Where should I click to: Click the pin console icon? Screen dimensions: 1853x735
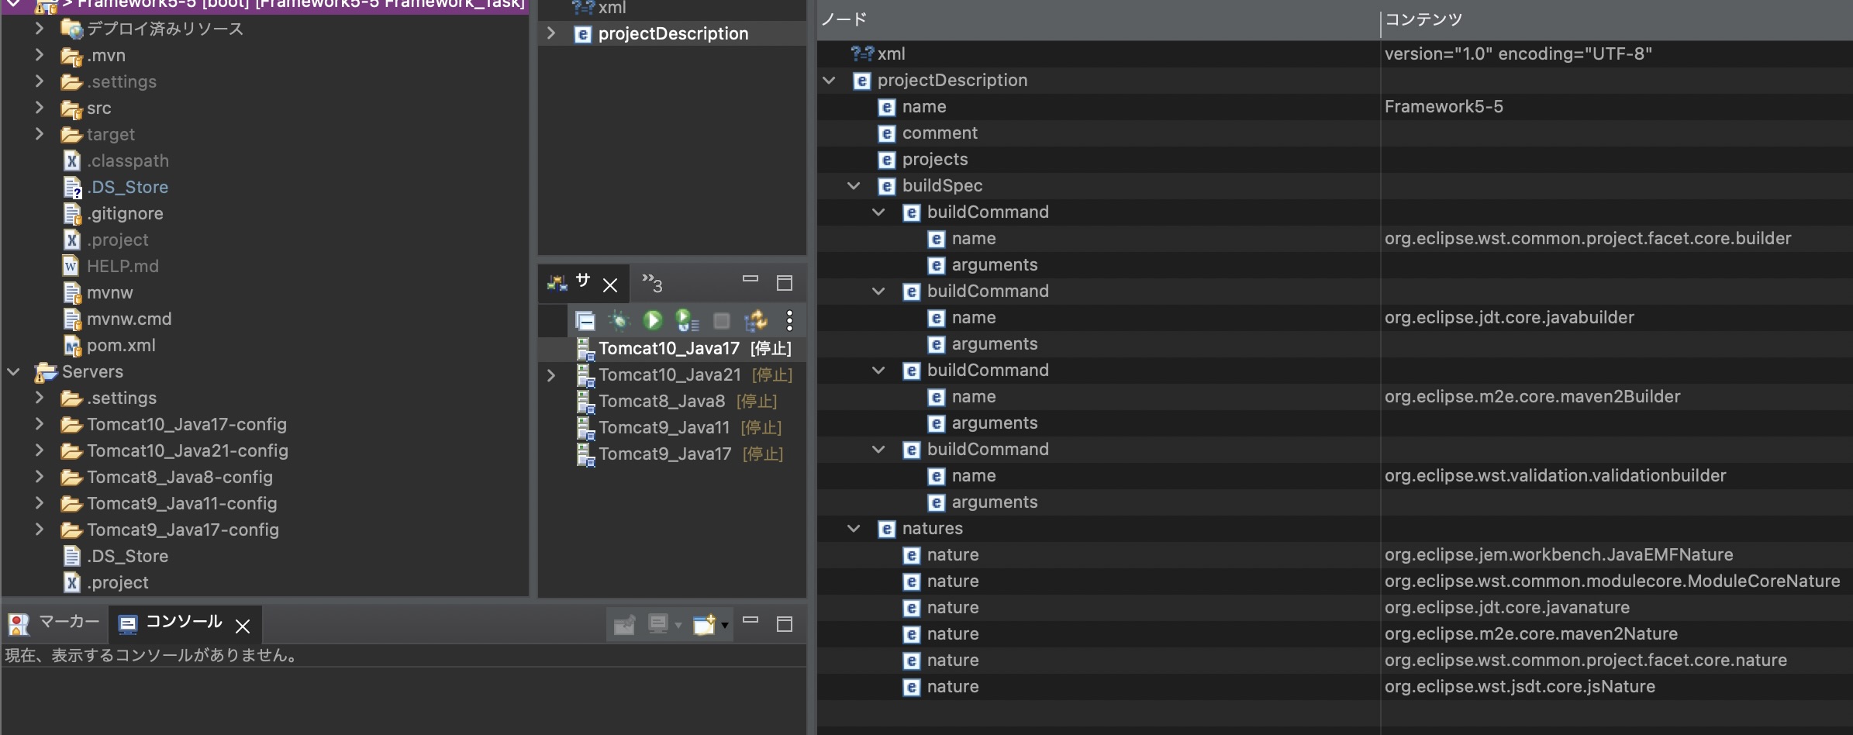[x=624, y=625]
